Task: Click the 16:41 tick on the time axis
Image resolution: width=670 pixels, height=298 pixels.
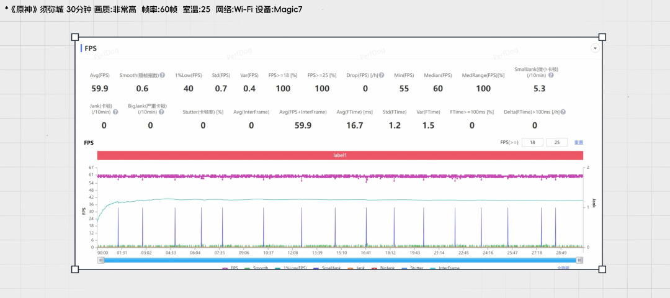Action: point(366,253)
